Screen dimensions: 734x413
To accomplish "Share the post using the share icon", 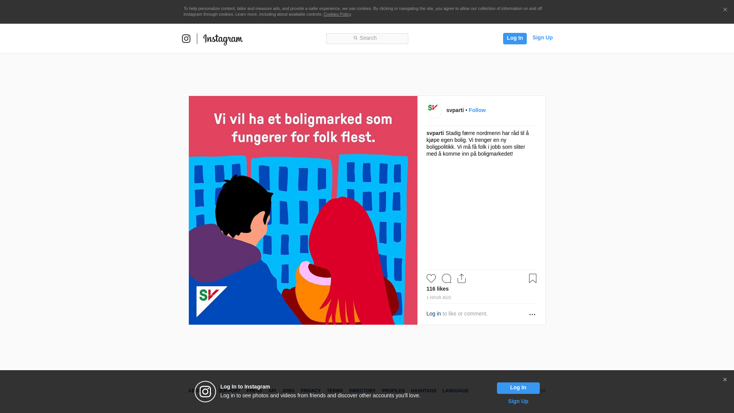I will (x=462, y=278).
